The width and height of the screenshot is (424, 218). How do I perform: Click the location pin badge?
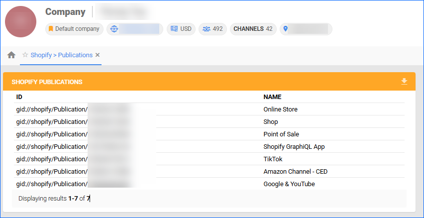pyautogui.click(x=306, y=29)
